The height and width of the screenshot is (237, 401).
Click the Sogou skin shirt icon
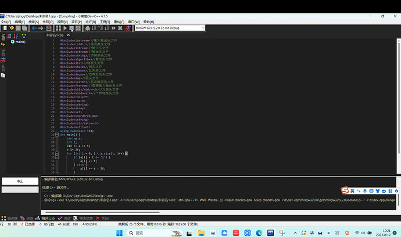(x=378, y=191)
